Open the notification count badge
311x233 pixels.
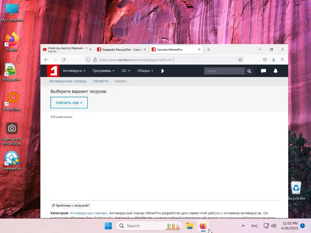click(302, 226)
